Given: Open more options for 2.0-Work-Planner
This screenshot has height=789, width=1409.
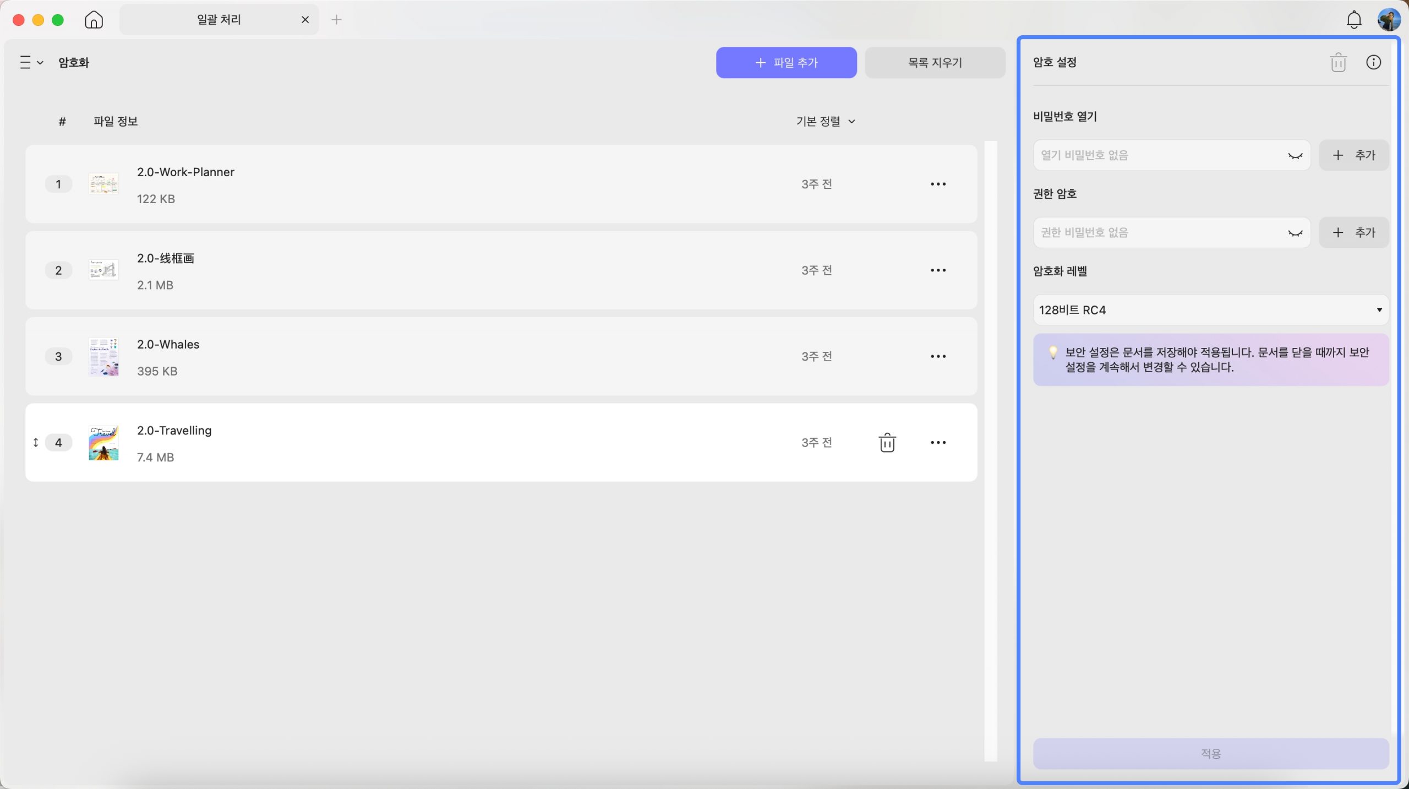Looking at the screenshot, I should (x=938, y=184).
